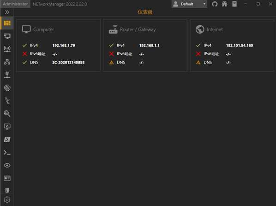Select computer IPv4 address 192.168.1.79
Viewport: 276px width, 206px height.
click(64, 46)
